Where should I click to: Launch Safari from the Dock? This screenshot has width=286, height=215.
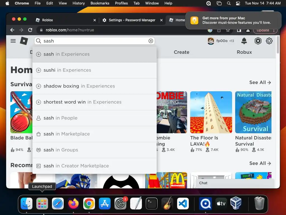[x=58, y=204]
